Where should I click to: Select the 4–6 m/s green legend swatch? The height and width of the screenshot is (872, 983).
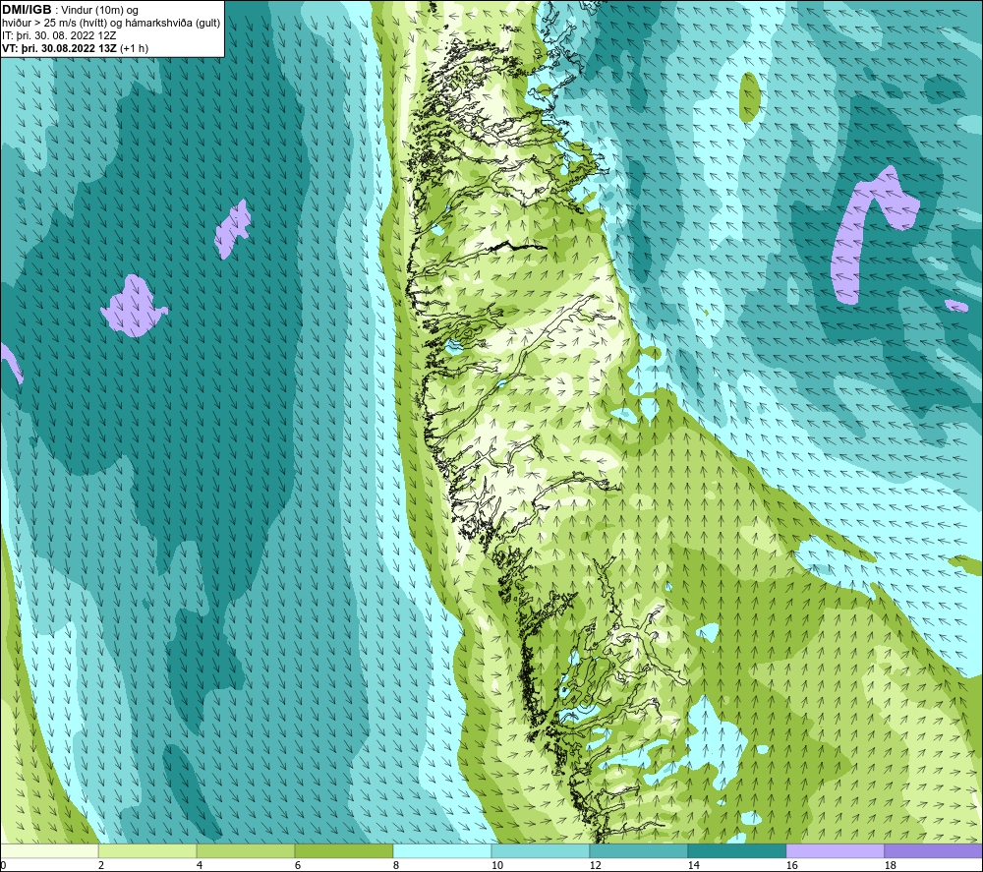[246, 850]
